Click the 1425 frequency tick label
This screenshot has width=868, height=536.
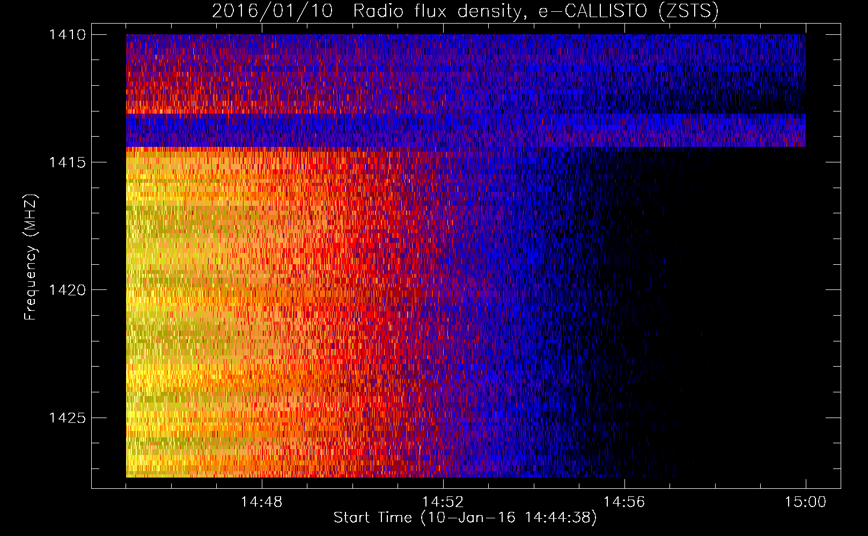(x=67, y=418)
